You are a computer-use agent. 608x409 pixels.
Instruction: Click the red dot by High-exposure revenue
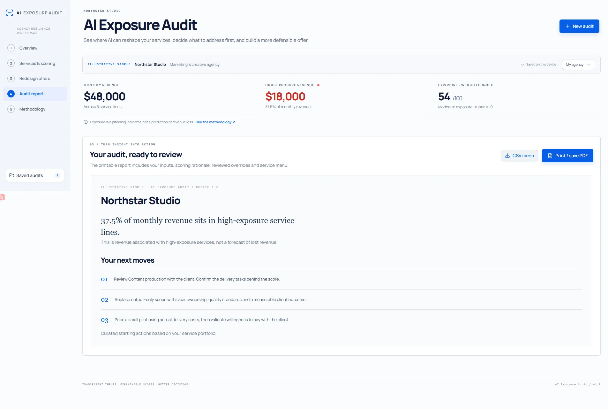319,85
